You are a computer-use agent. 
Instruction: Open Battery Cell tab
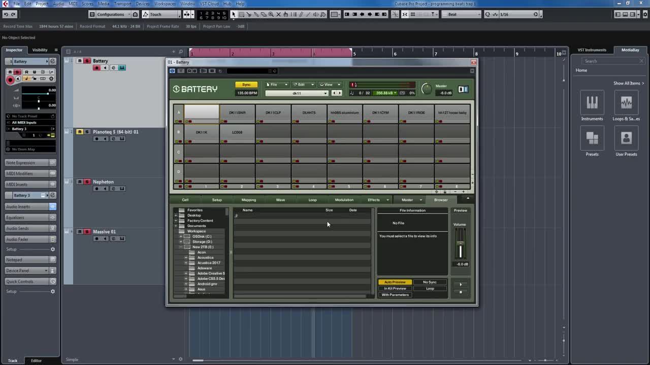click(x=185, y=200)
